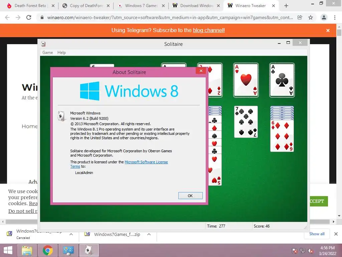342x257 pixels.
Task: Click the taskbar clock and date
Action: pos(327,251)
